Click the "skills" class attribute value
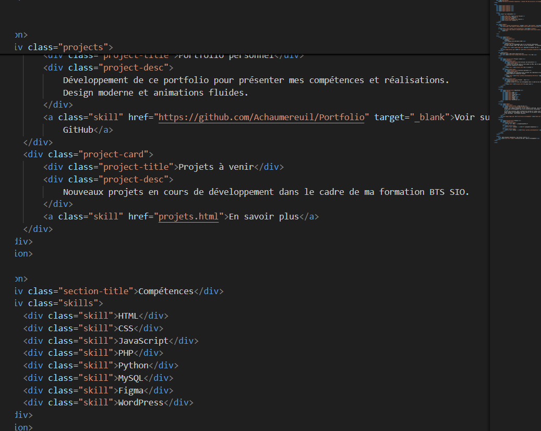 80,304
